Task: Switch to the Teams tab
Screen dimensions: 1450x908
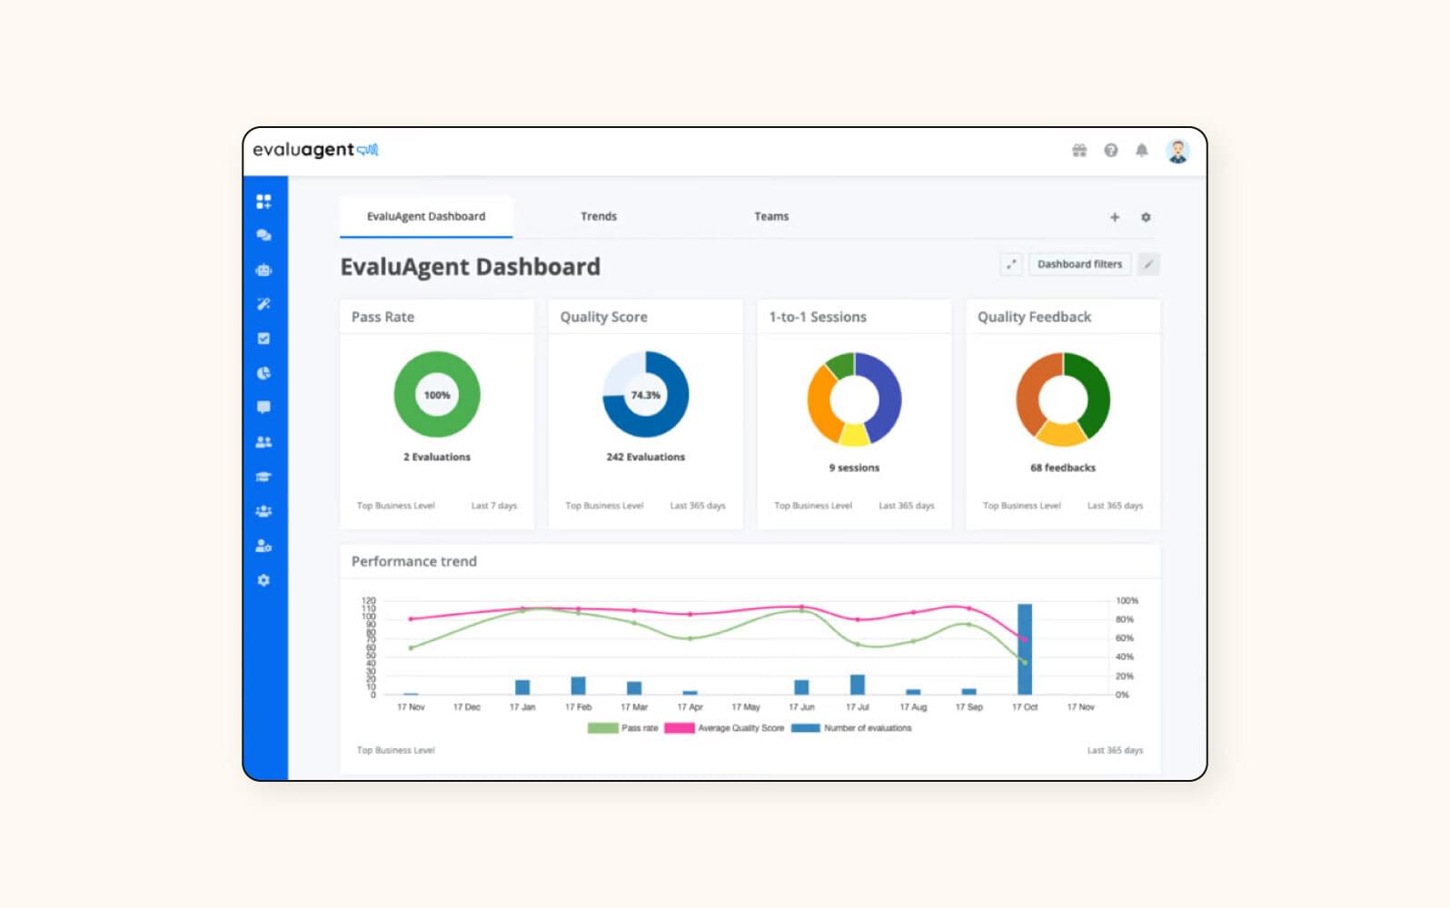Action: (771, 216)
